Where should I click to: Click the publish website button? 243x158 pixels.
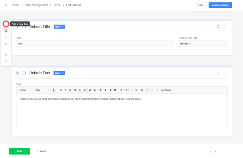coord(220,5)
